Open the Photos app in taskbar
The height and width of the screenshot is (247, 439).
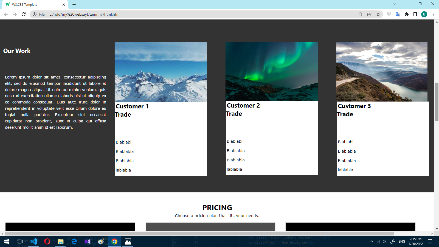(x=128, y=242)
